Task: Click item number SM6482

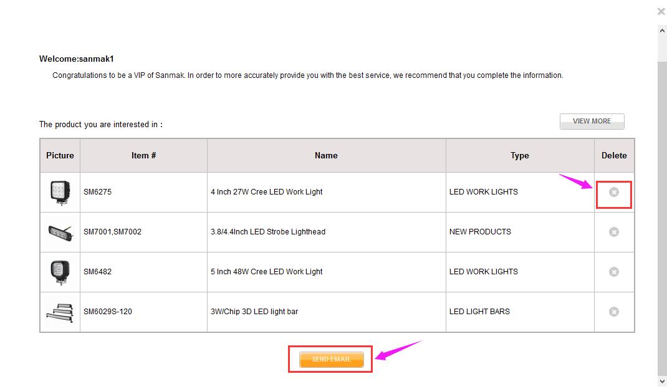Action: (97, 272)
